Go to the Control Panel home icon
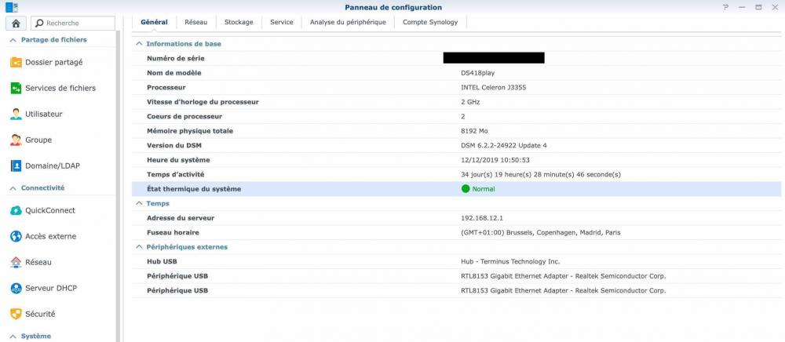The width and height of the screenshot is (785, 342). (16, 23)
